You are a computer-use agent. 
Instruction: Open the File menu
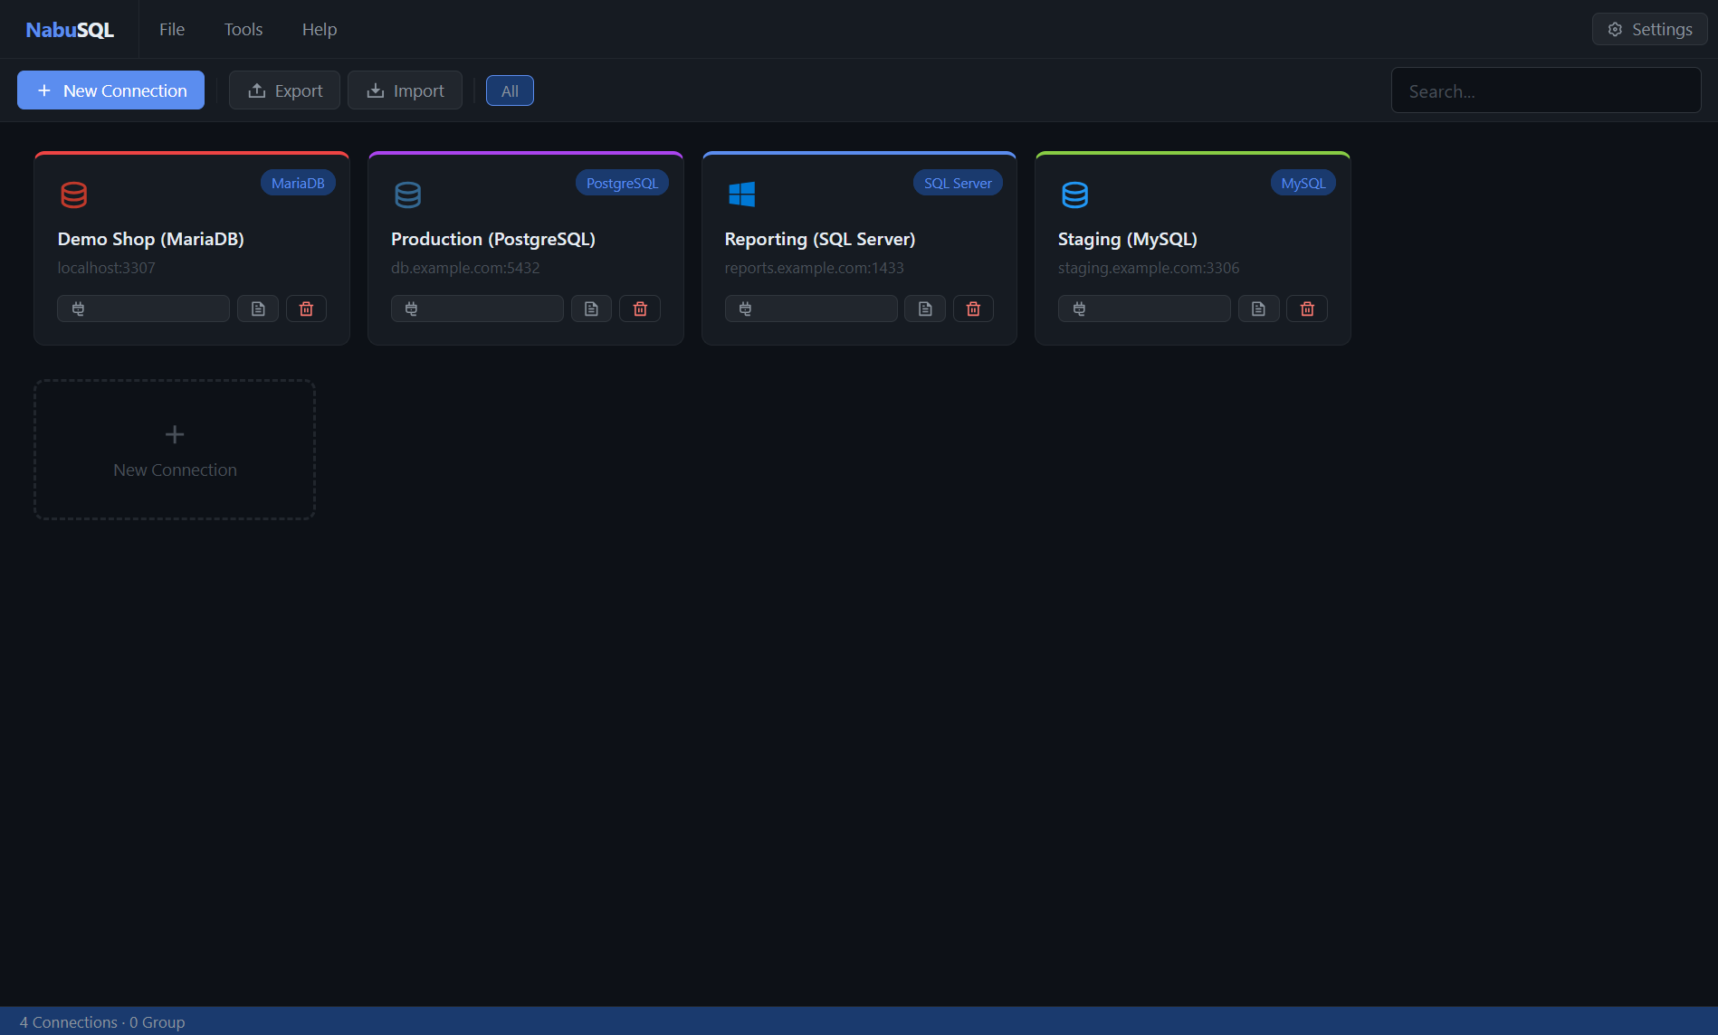172,29
